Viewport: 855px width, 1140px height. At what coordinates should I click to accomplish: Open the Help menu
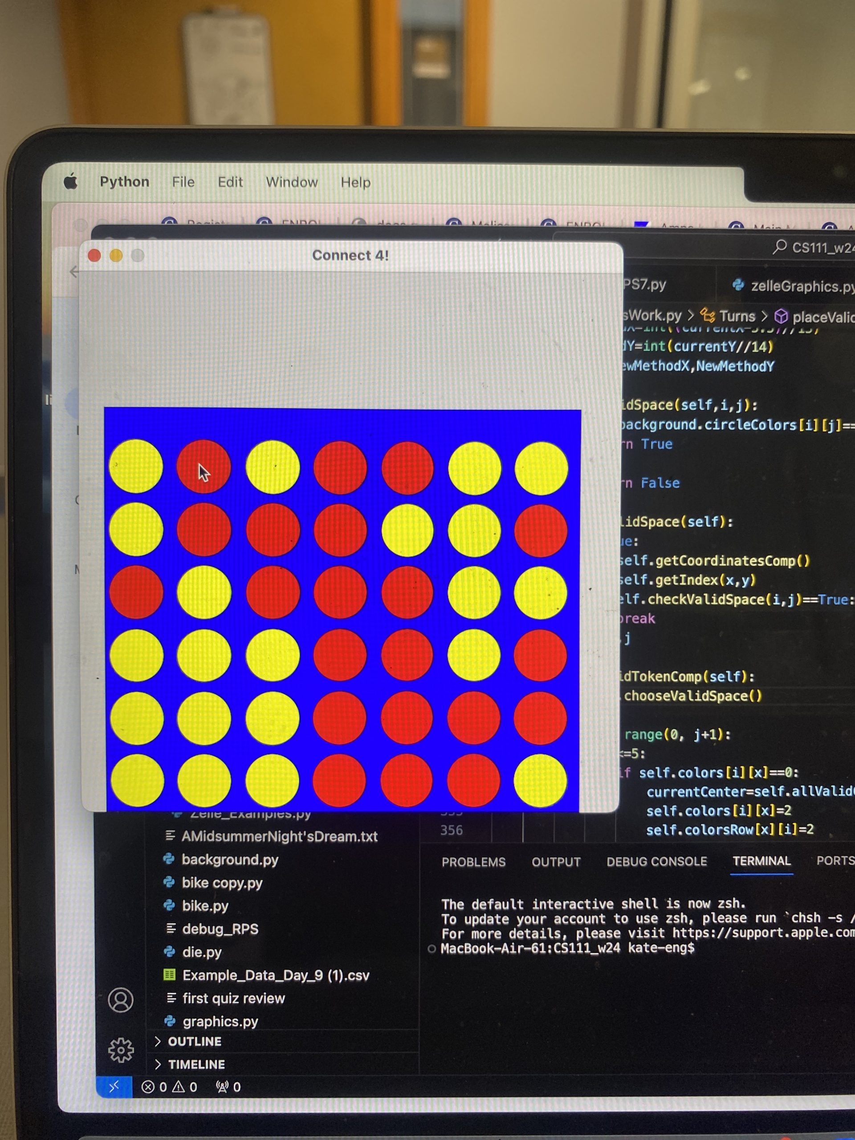click(x=356, y=183)
